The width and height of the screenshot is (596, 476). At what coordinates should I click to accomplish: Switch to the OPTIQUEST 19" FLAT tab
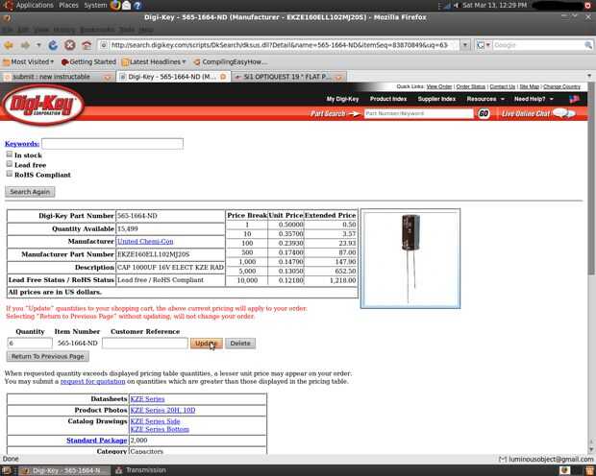coord(289,77)
